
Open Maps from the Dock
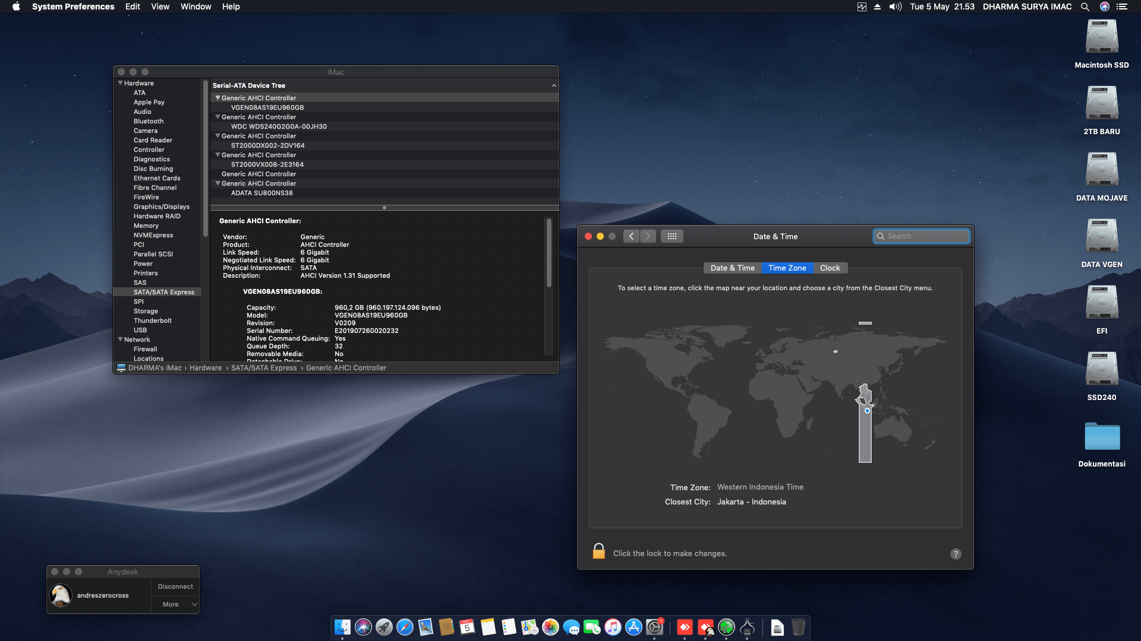pos(529,627)
